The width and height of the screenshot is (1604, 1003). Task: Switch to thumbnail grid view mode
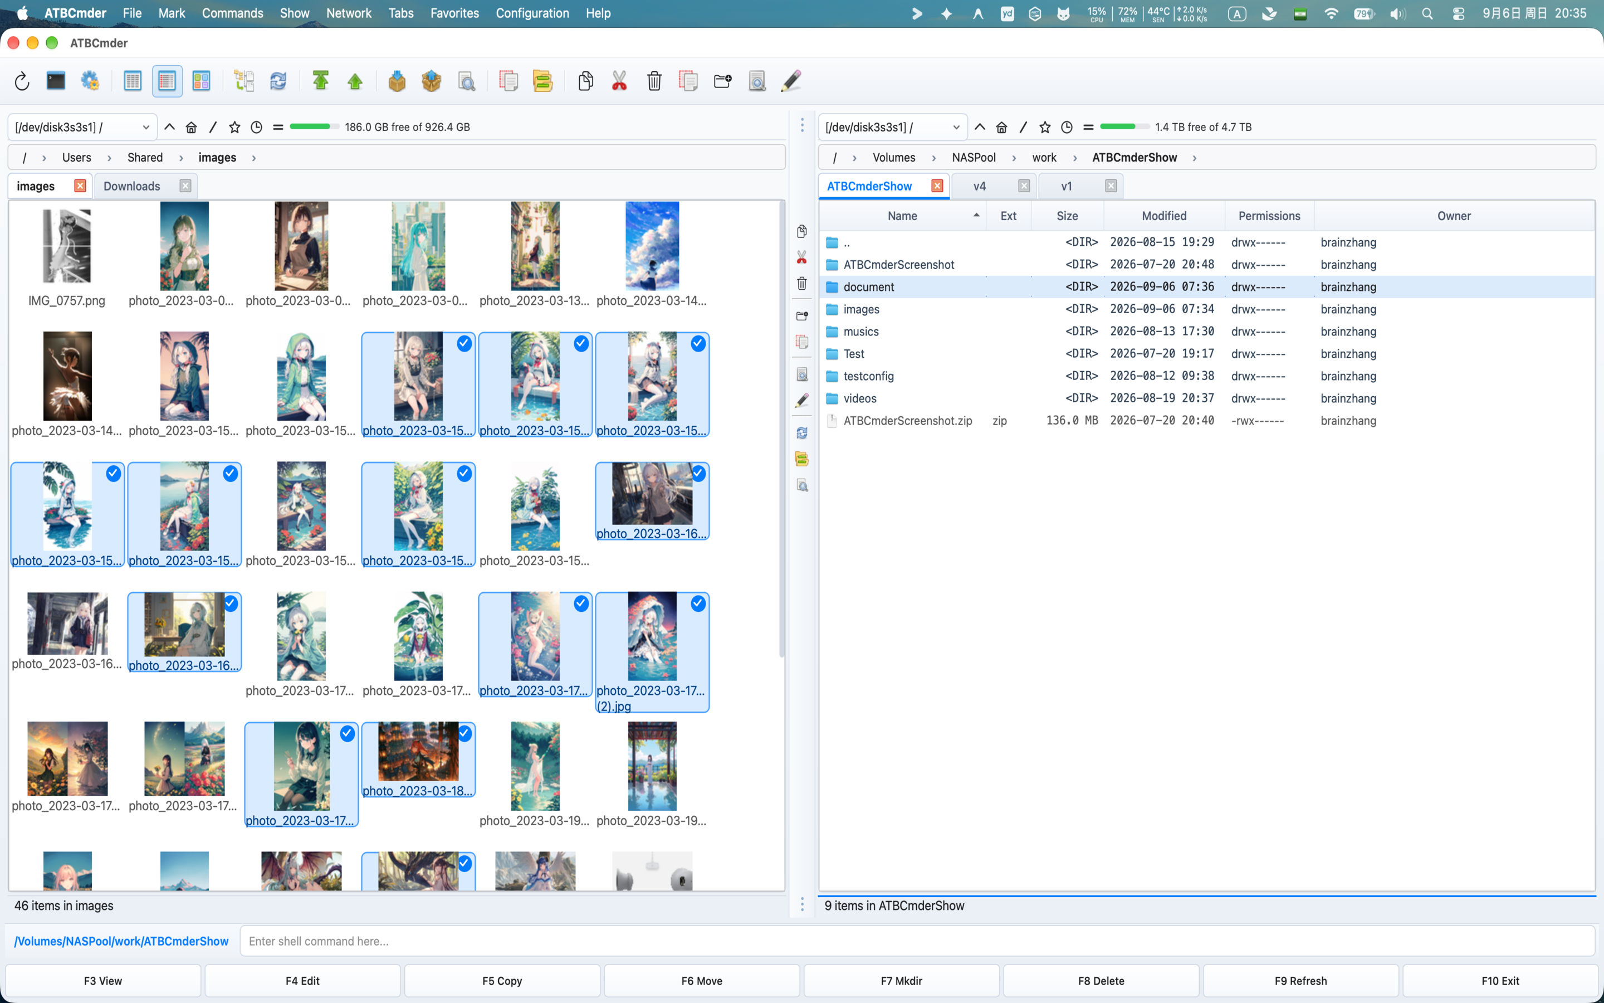click(x=202, y=81)
